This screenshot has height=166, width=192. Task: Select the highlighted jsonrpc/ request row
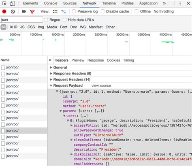pyautogui.click(x=23, y=130)
